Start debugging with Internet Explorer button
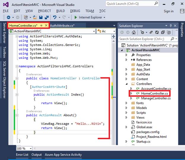Screen dimensions: 185x160 [90, 18]
